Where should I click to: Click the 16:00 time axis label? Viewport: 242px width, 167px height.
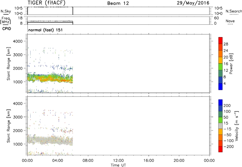(149, 161)
